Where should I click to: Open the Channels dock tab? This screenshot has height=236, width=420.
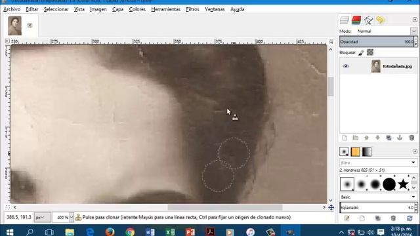(356, 20)
